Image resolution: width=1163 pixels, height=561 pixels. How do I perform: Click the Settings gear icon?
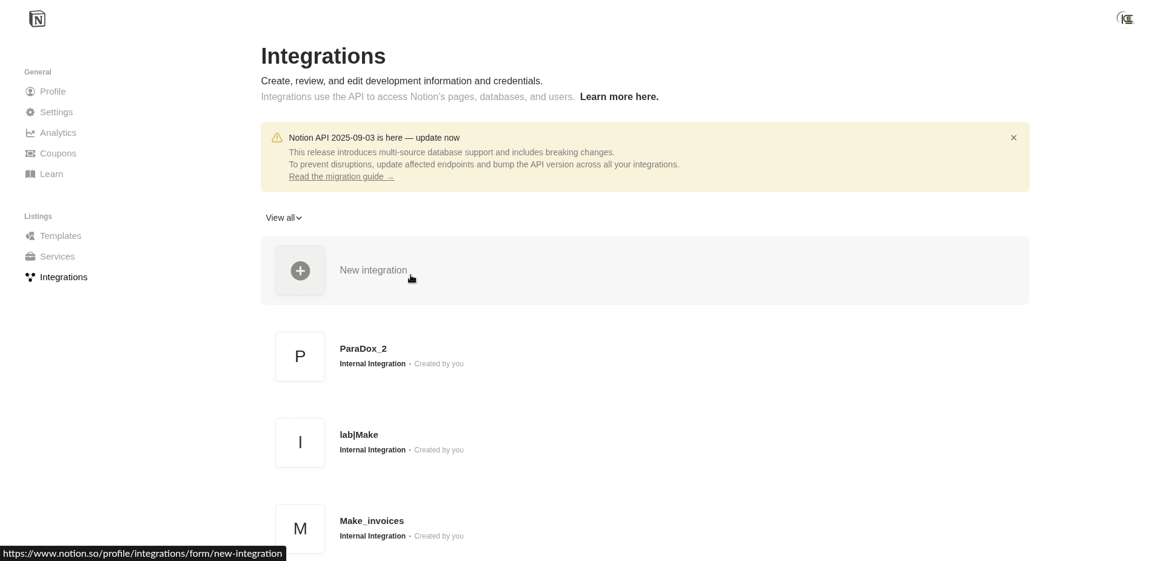click(x=30, y=112)
